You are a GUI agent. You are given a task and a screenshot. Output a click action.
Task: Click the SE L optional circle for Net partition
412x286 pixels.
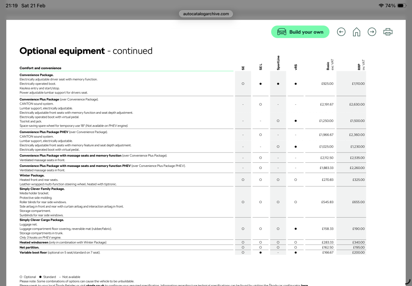tap(260, 247)
